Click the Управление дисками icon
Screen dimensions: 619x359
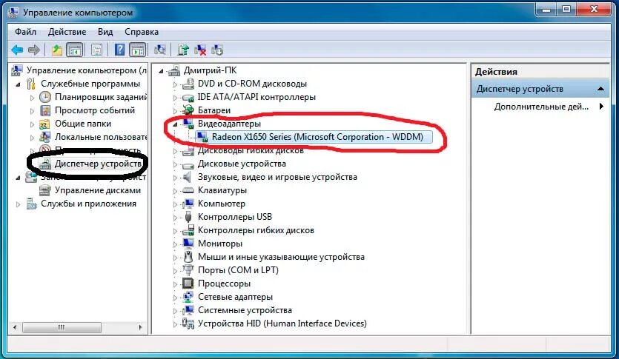45,190
